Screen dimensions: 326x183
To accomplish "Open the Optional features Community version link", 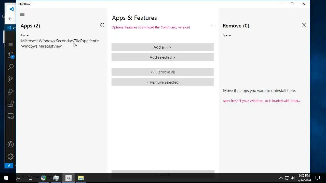I will (x=151, y=27).
